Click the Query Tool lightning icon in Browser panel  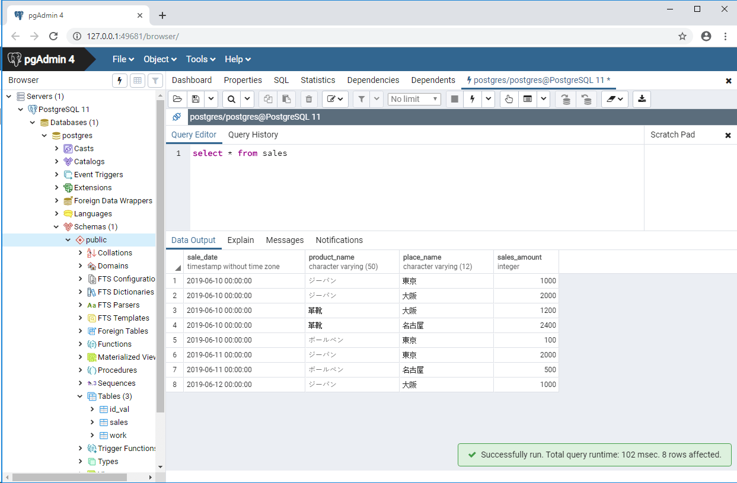click(120, 81)
